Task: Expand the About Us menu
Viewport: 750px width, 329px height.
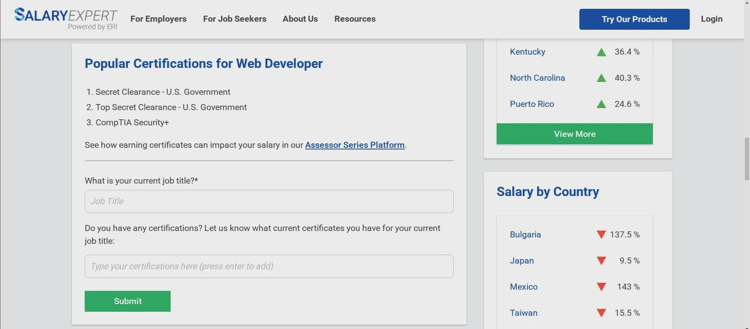Action: tap(300, 19)
